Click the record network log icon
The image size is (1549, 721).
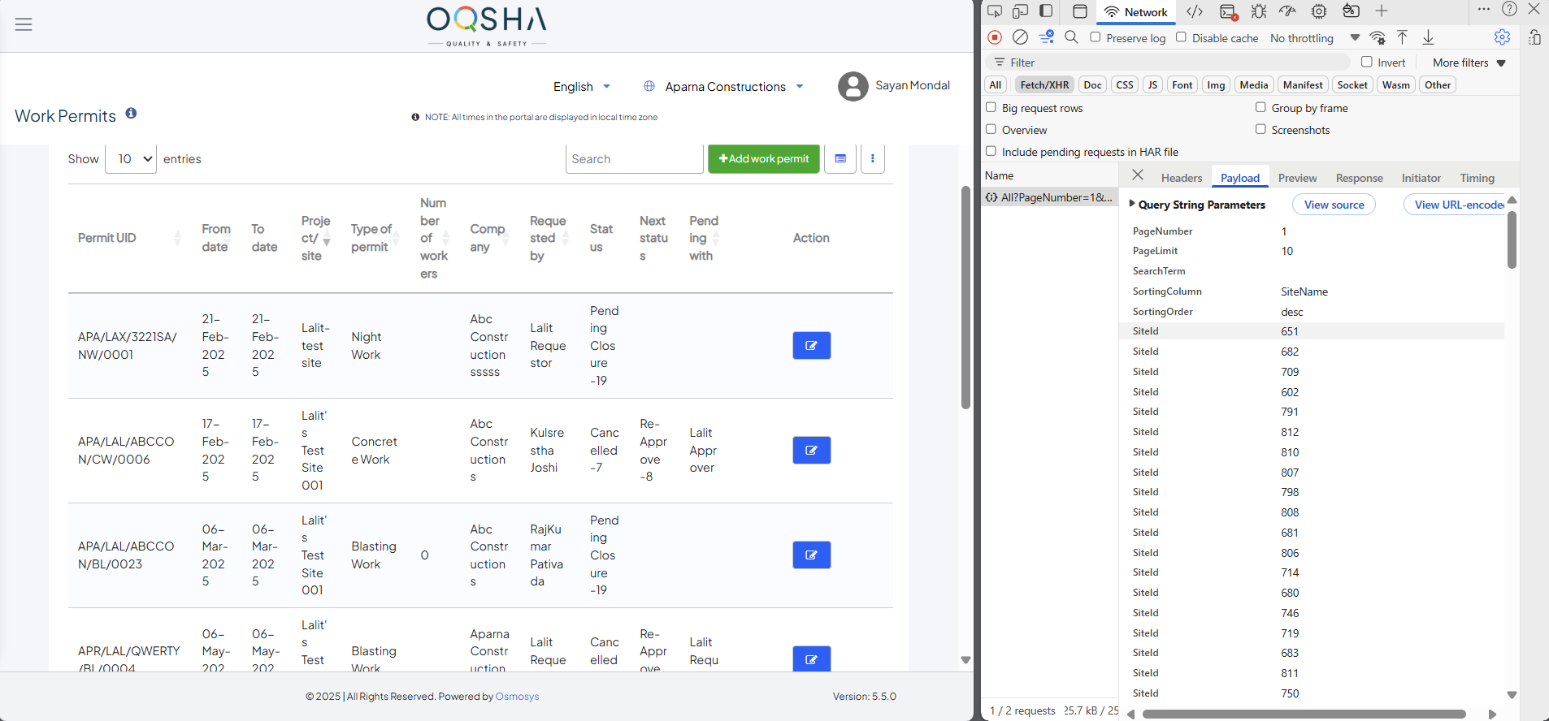[x=995, y=37]
